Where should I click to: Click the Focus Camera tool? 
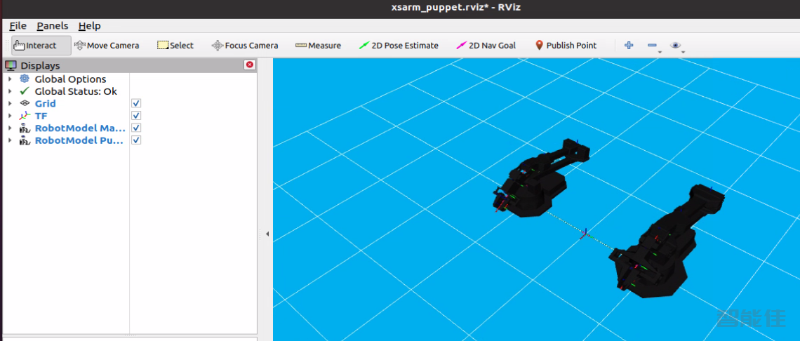click(x=245, y=46)
